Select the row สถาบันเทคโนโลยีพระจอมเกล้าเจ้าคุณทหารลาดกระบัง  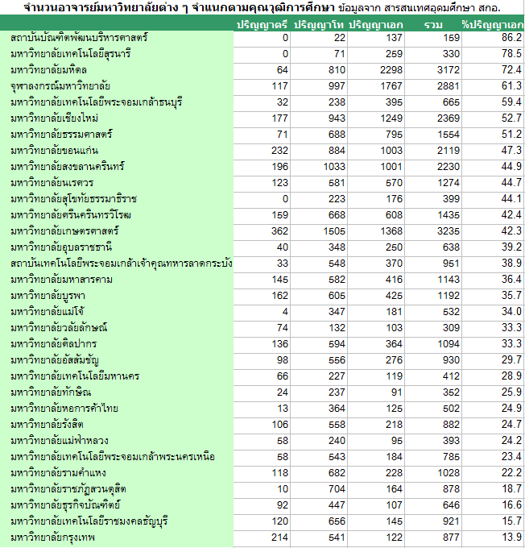pos(262,264)
